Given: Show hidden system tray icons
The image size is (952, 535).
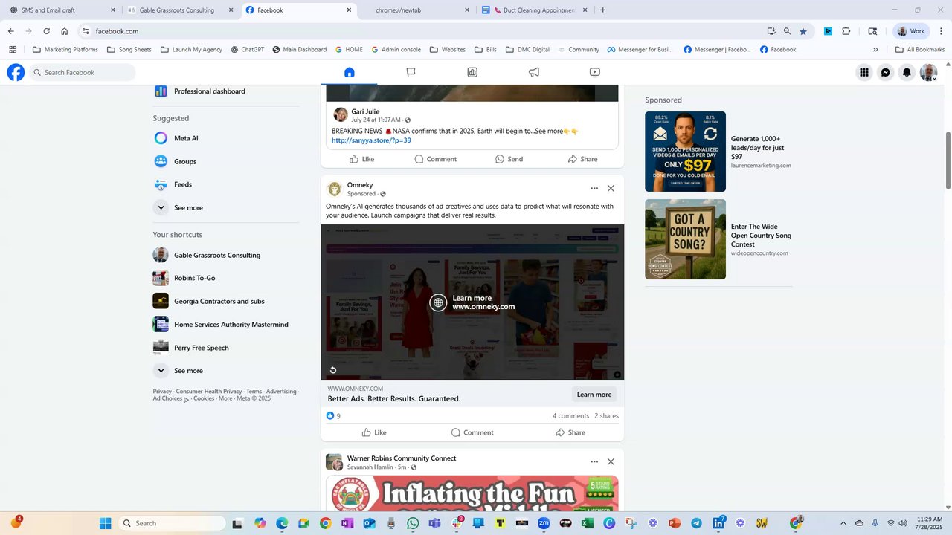Looking at the screenshot, I should coord(843,523).
